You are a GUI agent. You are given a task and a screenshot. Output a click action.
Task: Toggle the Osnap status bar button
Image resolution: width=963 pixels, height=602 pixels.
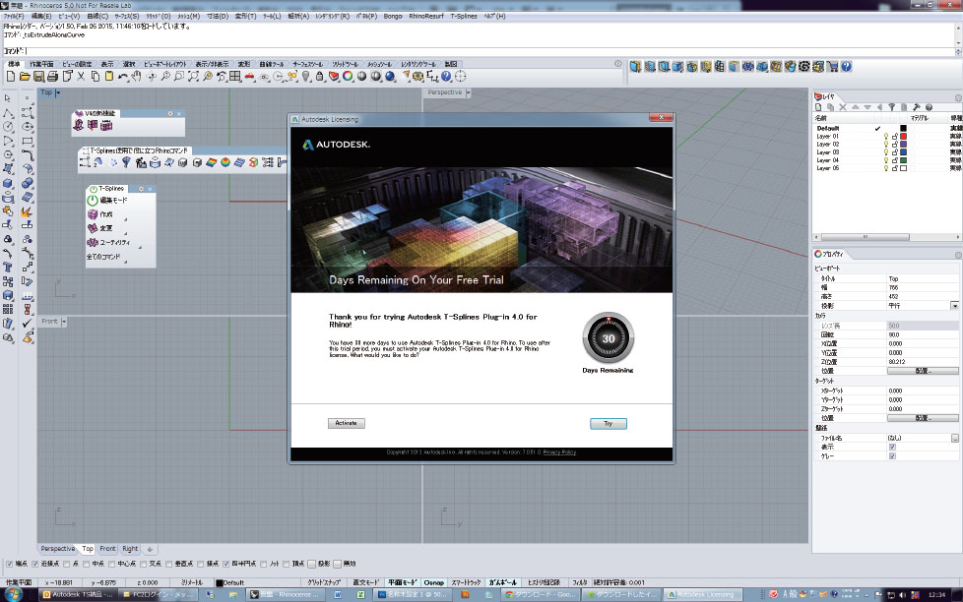click(433, 583)
